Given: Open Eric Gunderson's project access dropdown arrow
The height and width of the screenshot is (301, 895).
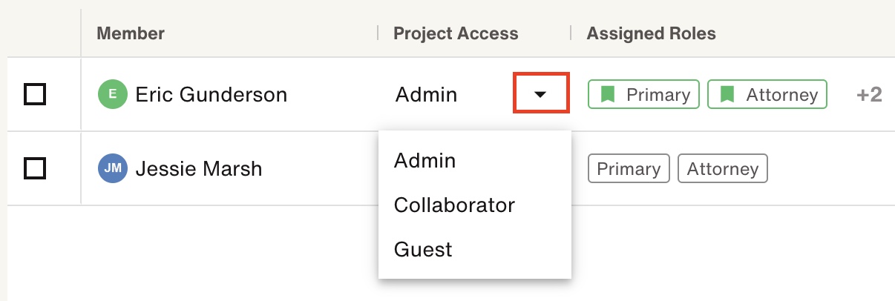Looking at the screenshot, I should (541, 93).
